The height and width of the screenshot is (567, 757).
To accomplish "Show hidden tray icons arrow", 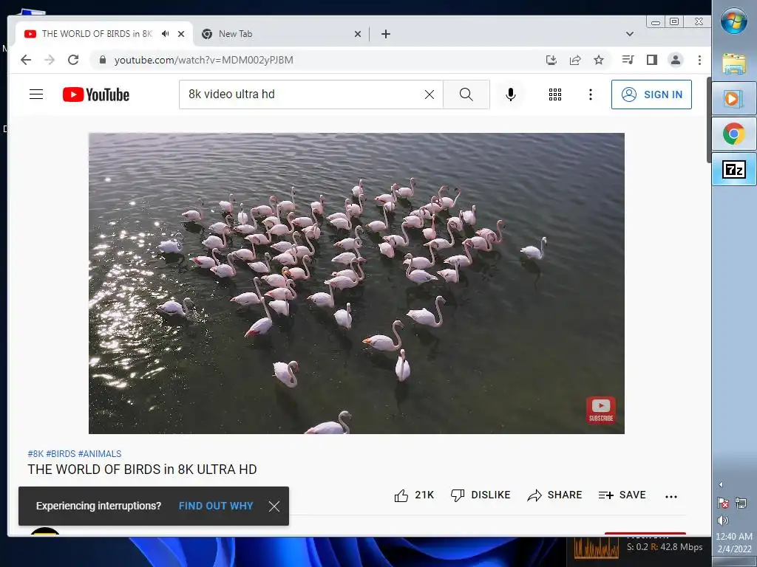I will pos(721,484).
